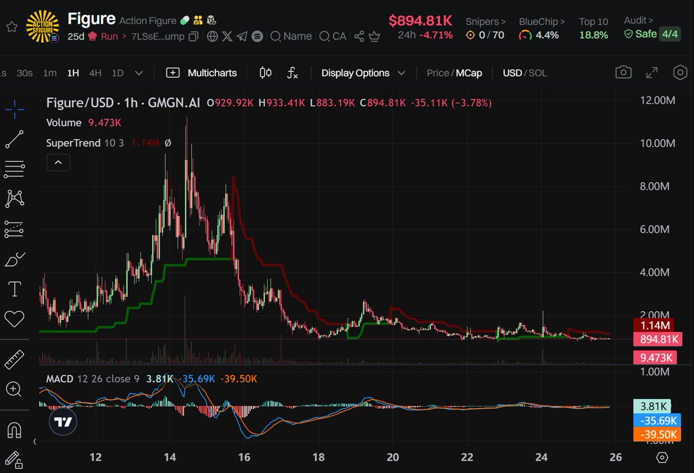This screenshot has width=694, height=473.
Task: Click the crown icon in header
Action: (374, 36)
